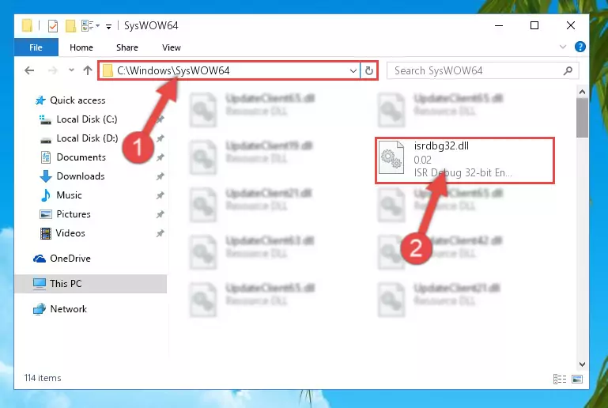Go up one folder level
Viewport: 608px width, 408px height.
[88, 70]
